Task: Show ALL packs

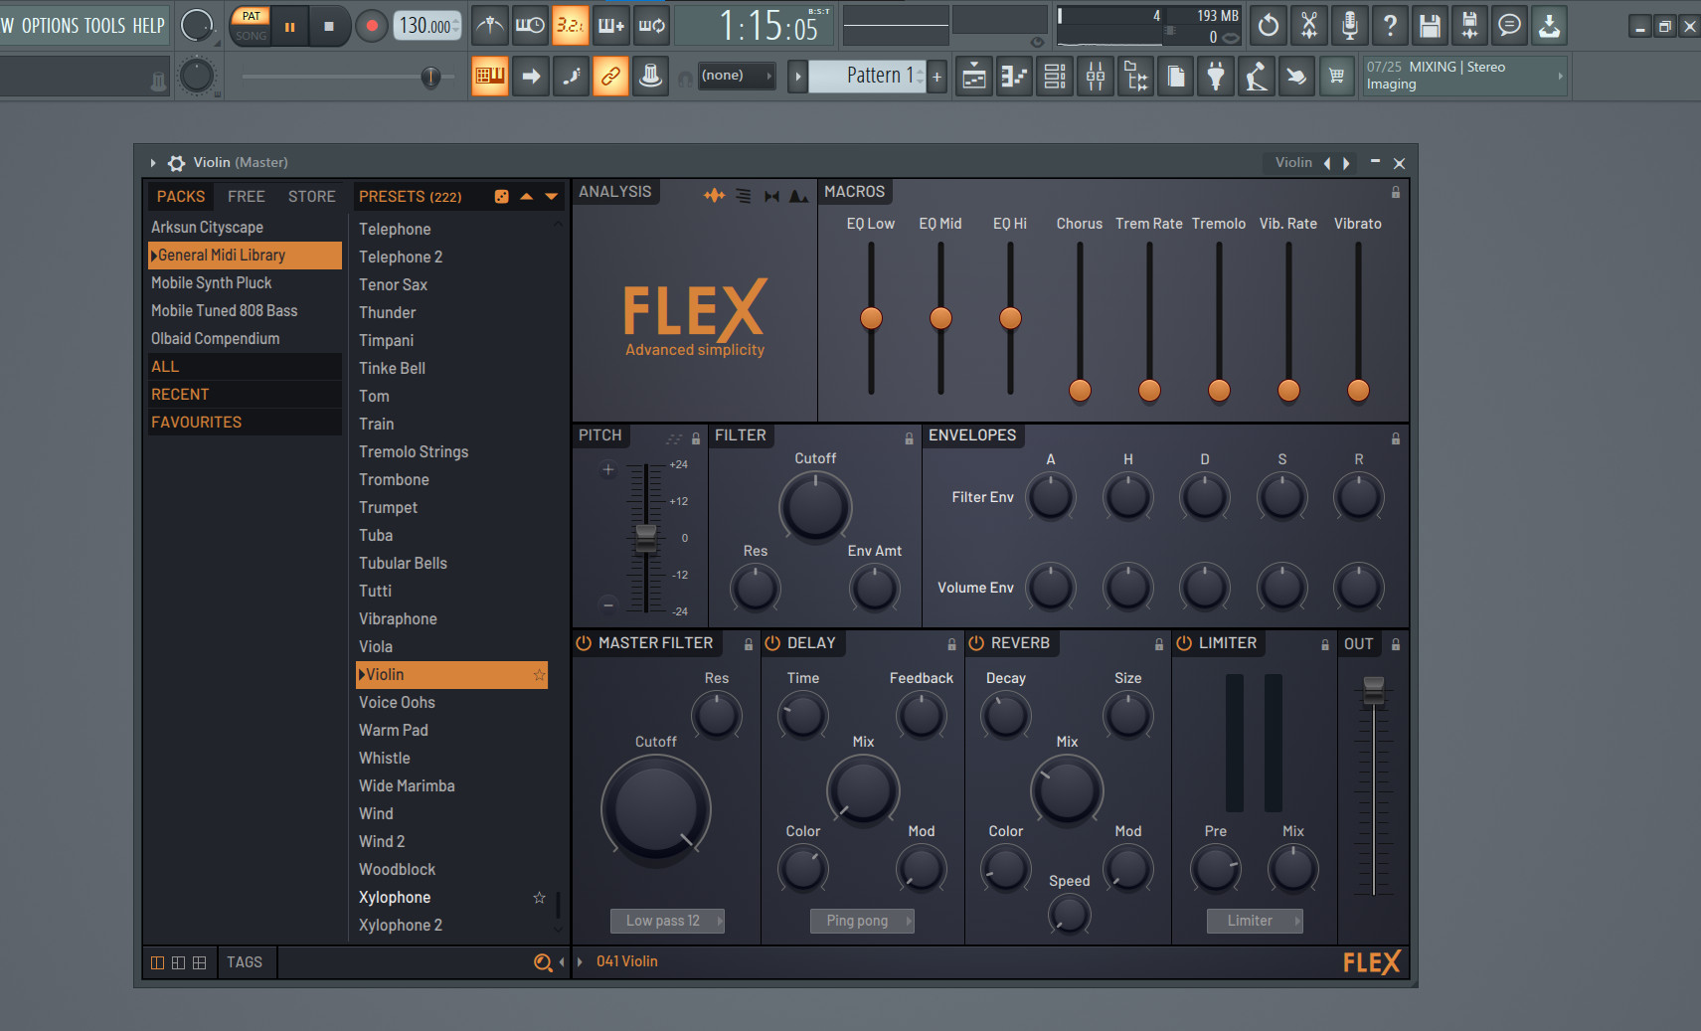Action: pyautogui.click(x=245, y=367)
